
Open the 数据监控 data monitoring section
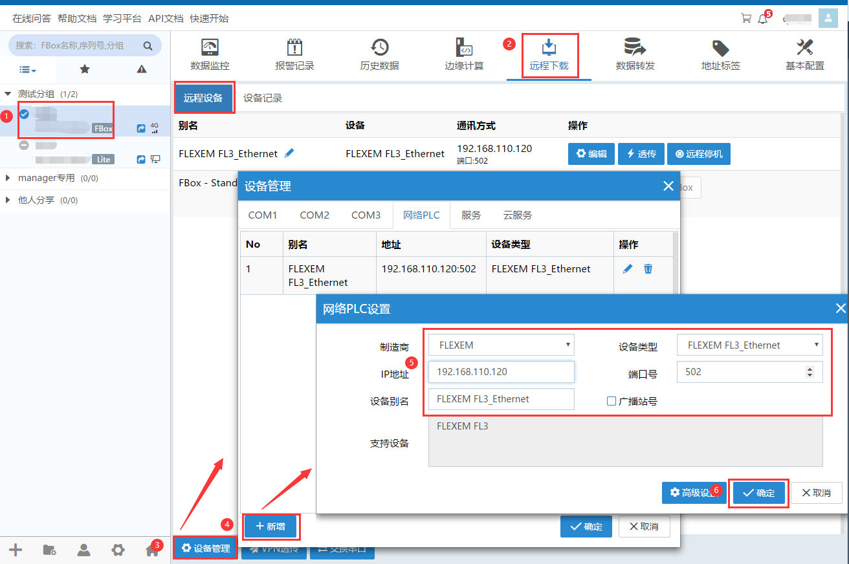[x=210, y=55]
